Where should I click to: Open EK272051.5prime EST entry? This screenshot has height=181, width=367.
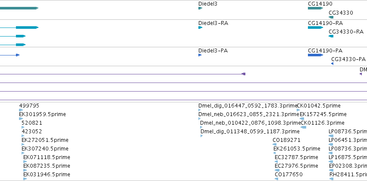[45, 140]
